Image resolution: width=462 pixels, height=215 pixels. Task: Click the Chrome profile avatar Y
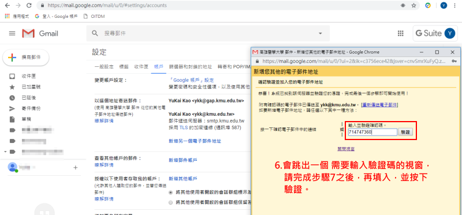[x=444, y=5]
